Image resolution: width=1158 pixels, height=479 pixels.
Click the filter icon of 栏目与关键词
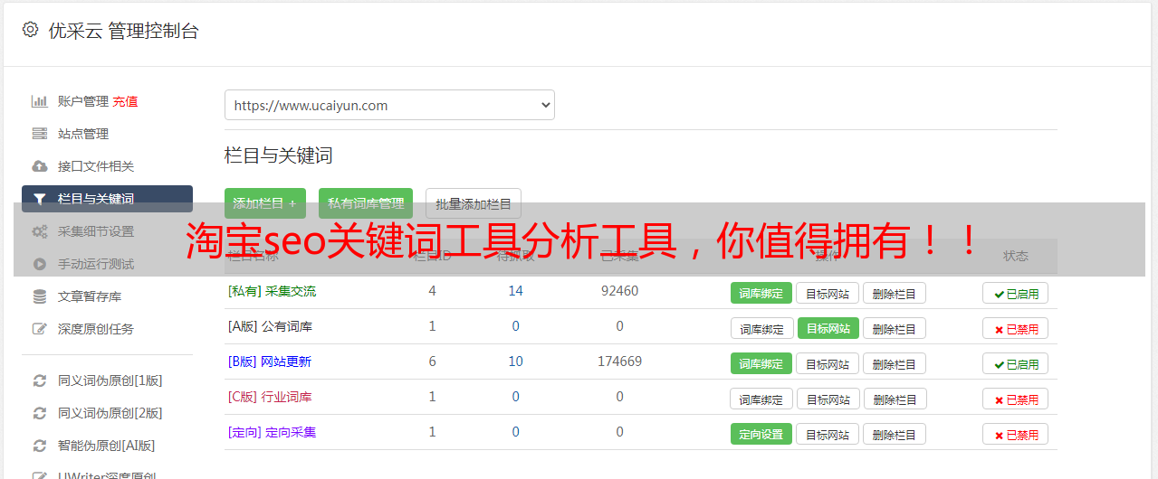click(39, 199)
